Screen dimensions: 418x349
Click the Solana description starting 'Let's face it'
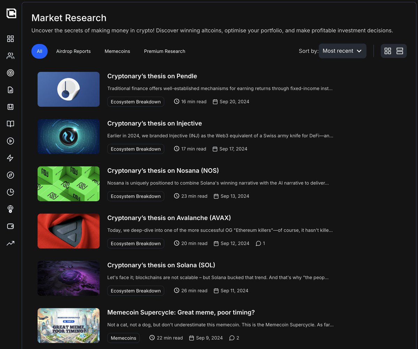(x=218, y=278)
